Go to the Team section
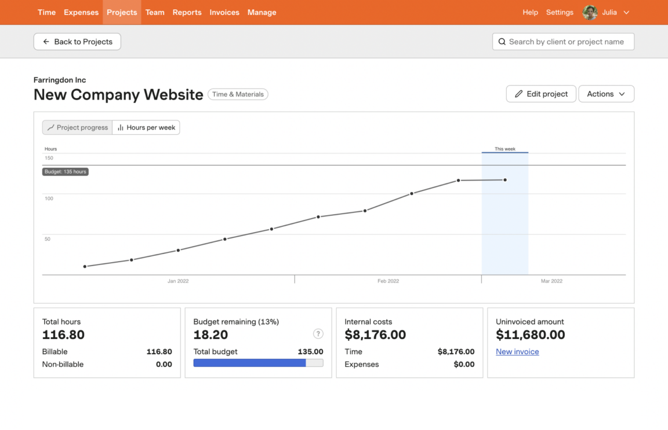Viewport: 668px width, 430px height. pyautogui.click(x=155, y=12)
